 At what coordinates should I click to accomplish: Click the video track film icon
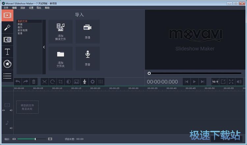7,105
